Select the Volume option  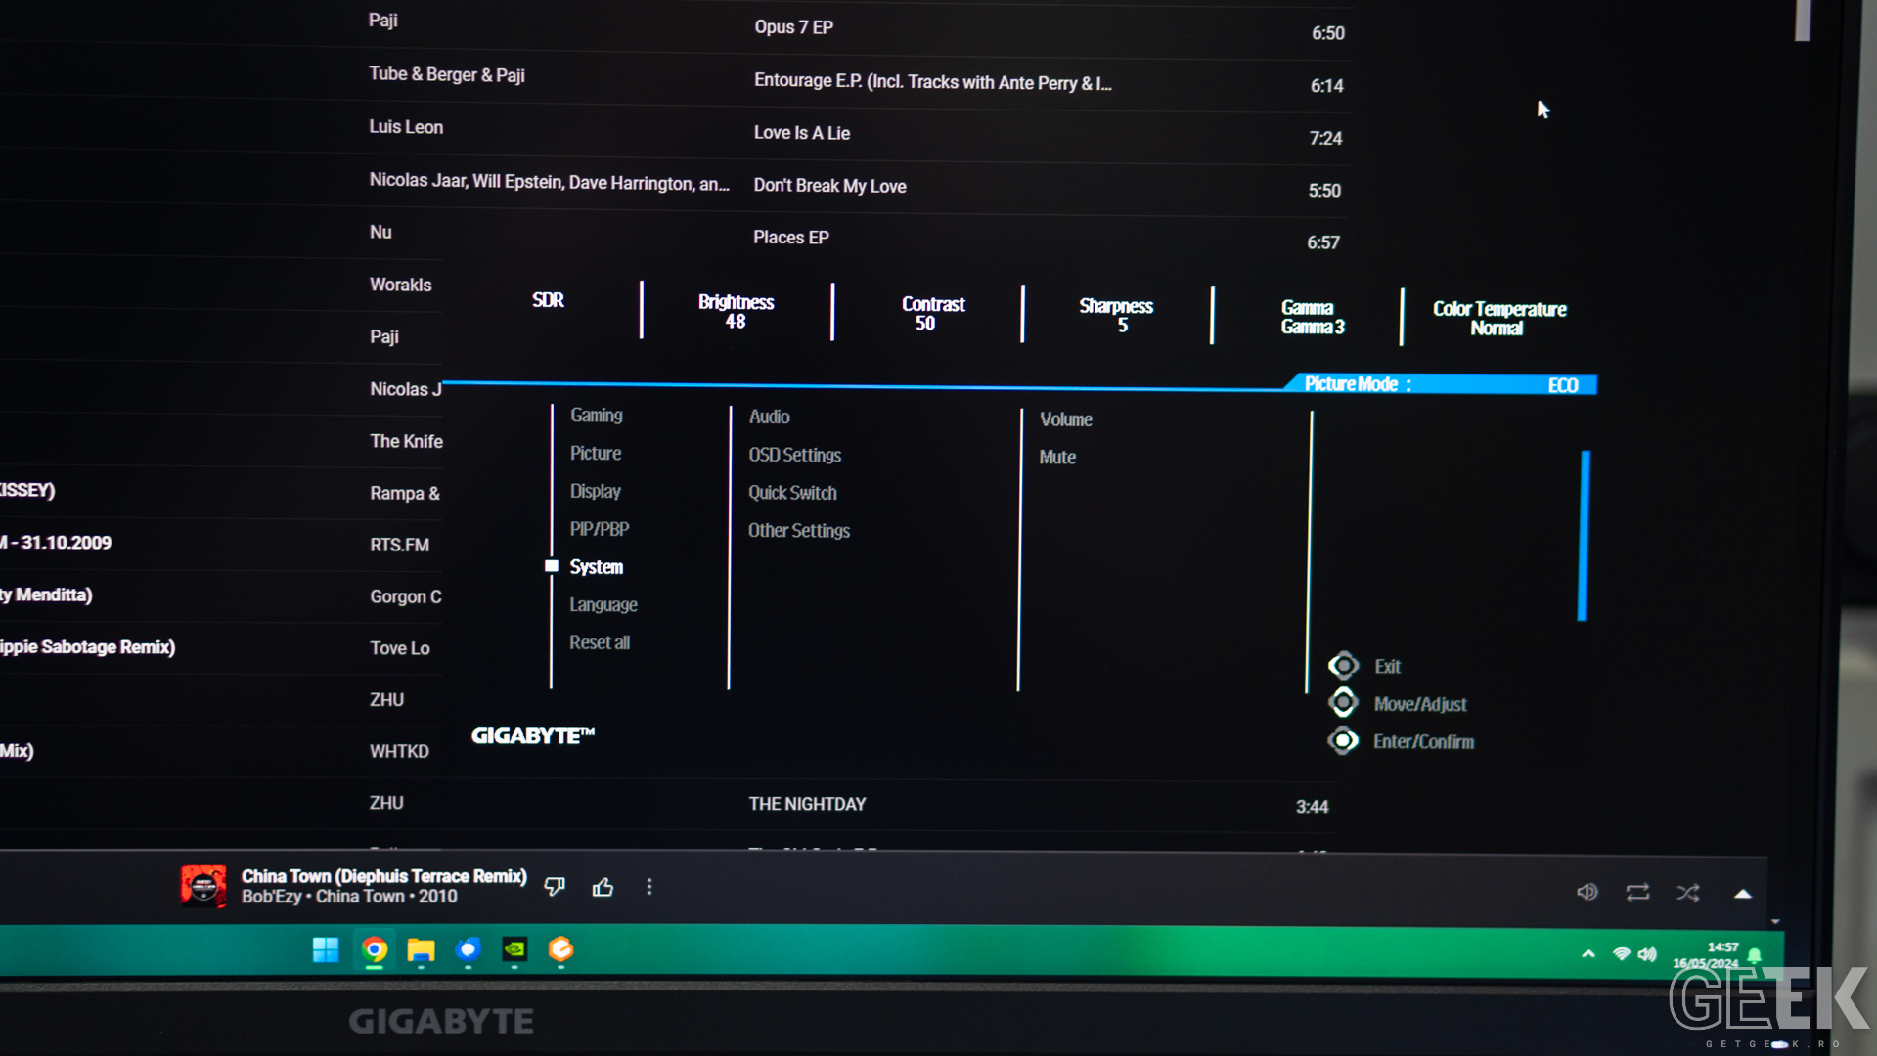[1066, 419]
